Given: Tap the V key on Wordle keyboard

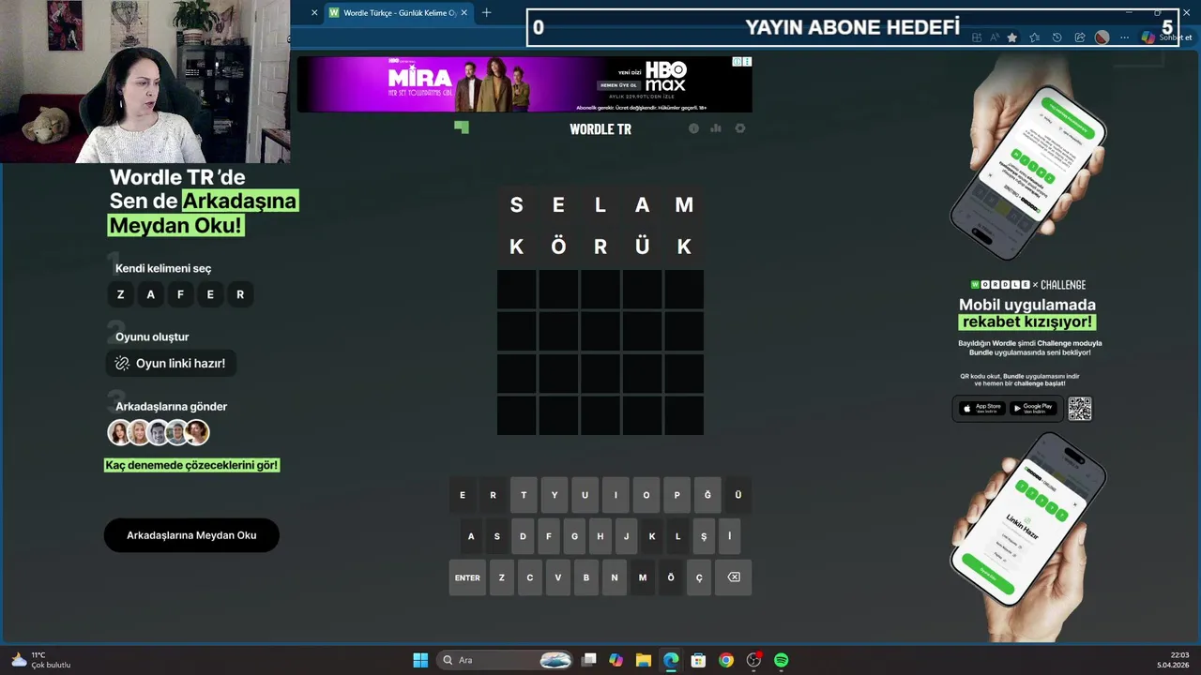Looking at the screenshot, I should pos(558,577).
